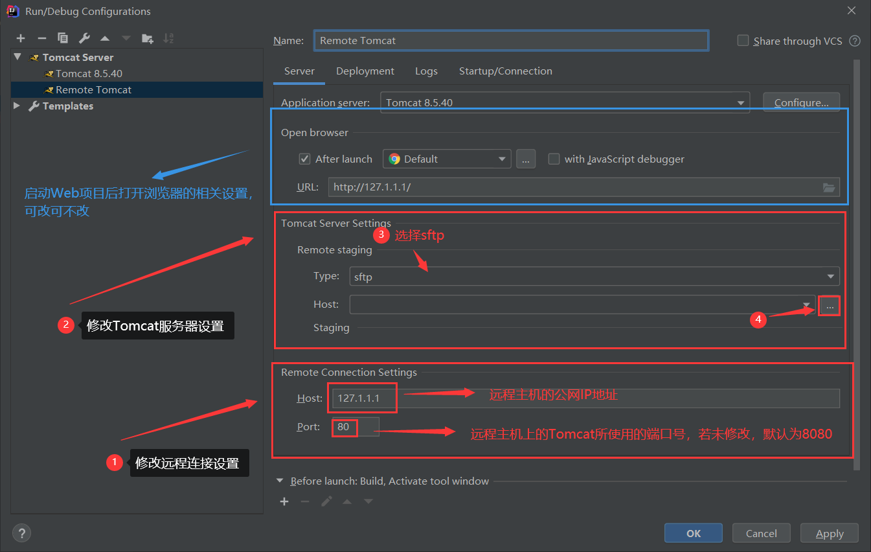Screen dimensions: 871x552
Task: Move before launch task down
Action: [x=368, y=501]
